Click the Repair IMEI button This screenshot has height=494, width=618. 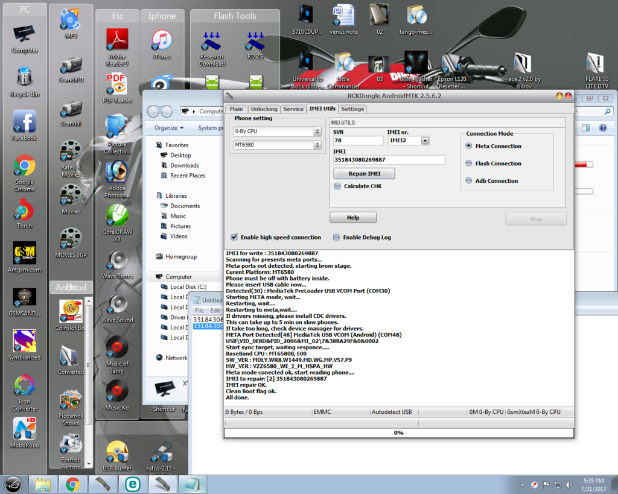click(364, 174)
